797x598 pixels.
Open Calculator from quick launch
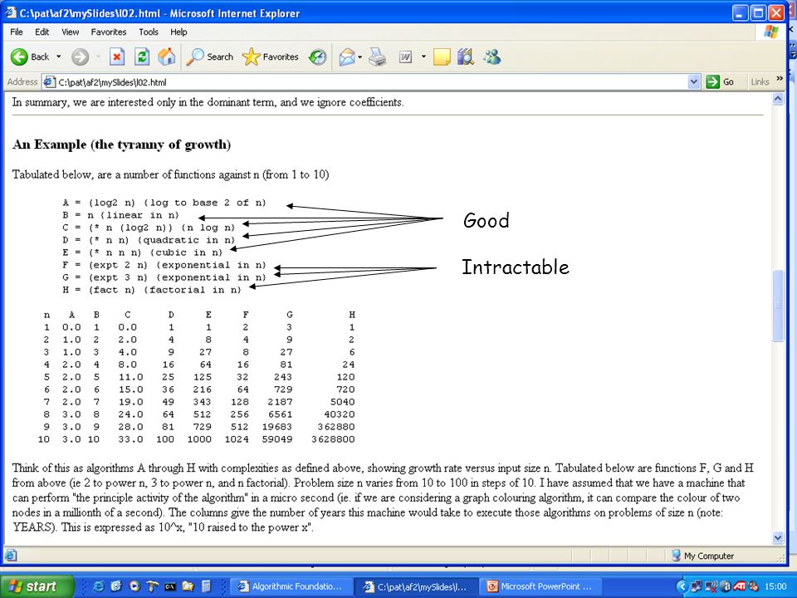tap(206, 586)
